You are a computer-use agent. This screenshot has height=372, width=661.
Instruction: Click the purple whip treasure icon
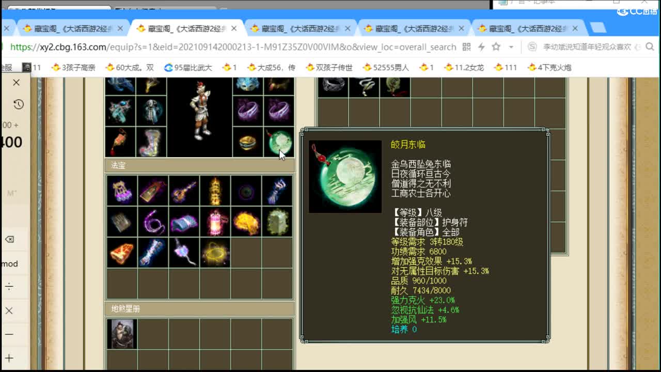pyautogui.click(x=153, y=222)
